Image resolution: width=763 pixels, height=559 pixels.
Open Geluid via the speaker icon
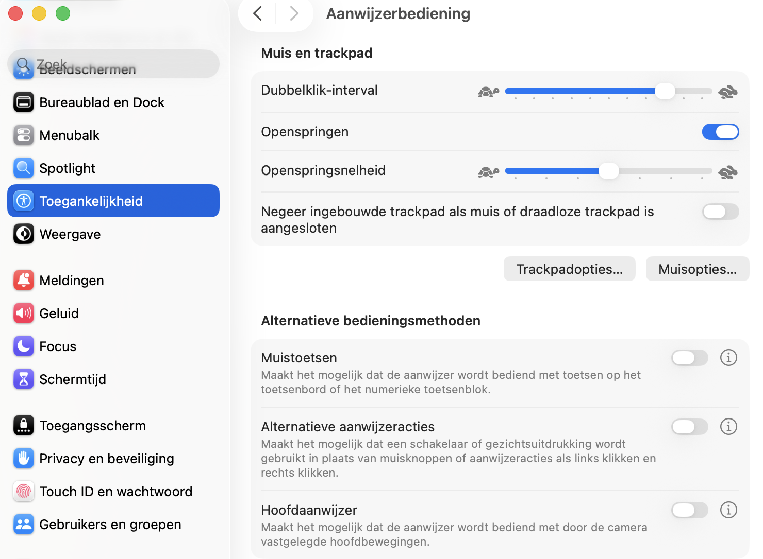[23, 313]
